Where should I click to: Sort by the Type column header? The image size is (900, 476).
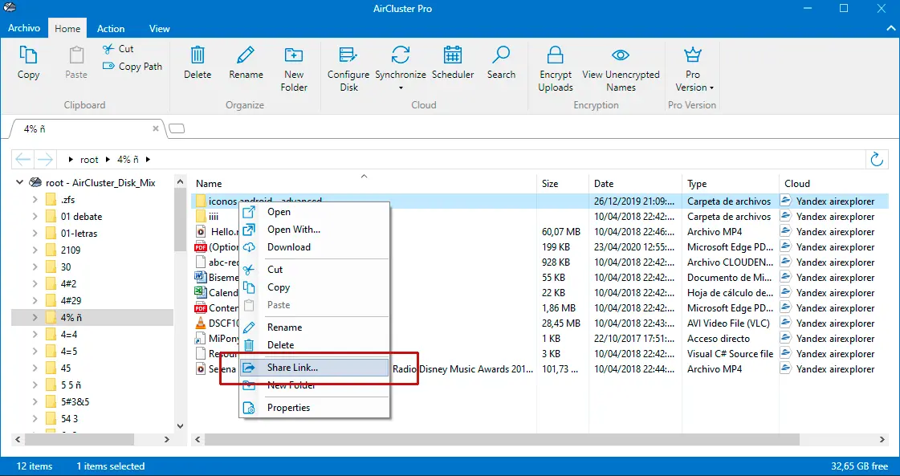tap(731, 184)
